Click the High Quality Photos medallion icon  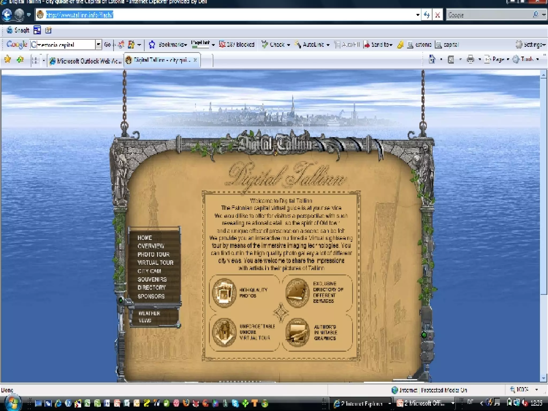[x=224, y=293]
